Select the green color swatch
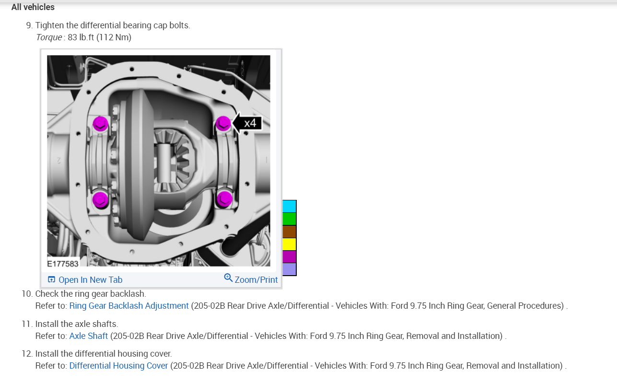 click(289, 219)
